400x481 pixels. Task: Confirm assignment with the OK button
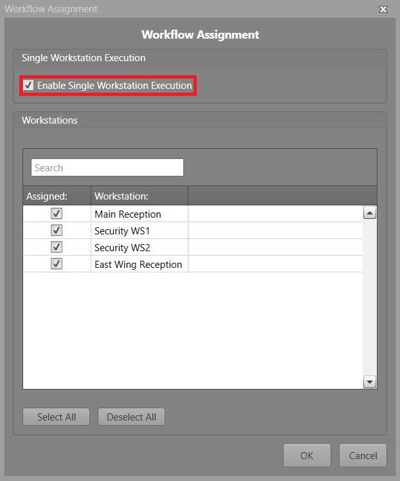pos(307,455)
